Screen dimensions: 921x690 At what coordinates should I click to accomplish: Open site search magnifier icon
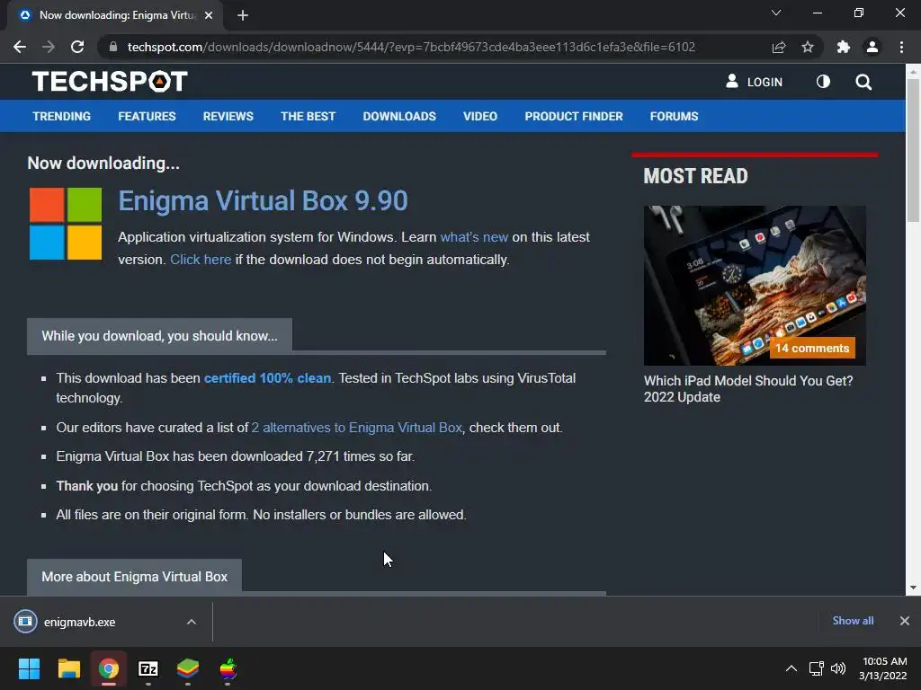[x=863, y=82]
